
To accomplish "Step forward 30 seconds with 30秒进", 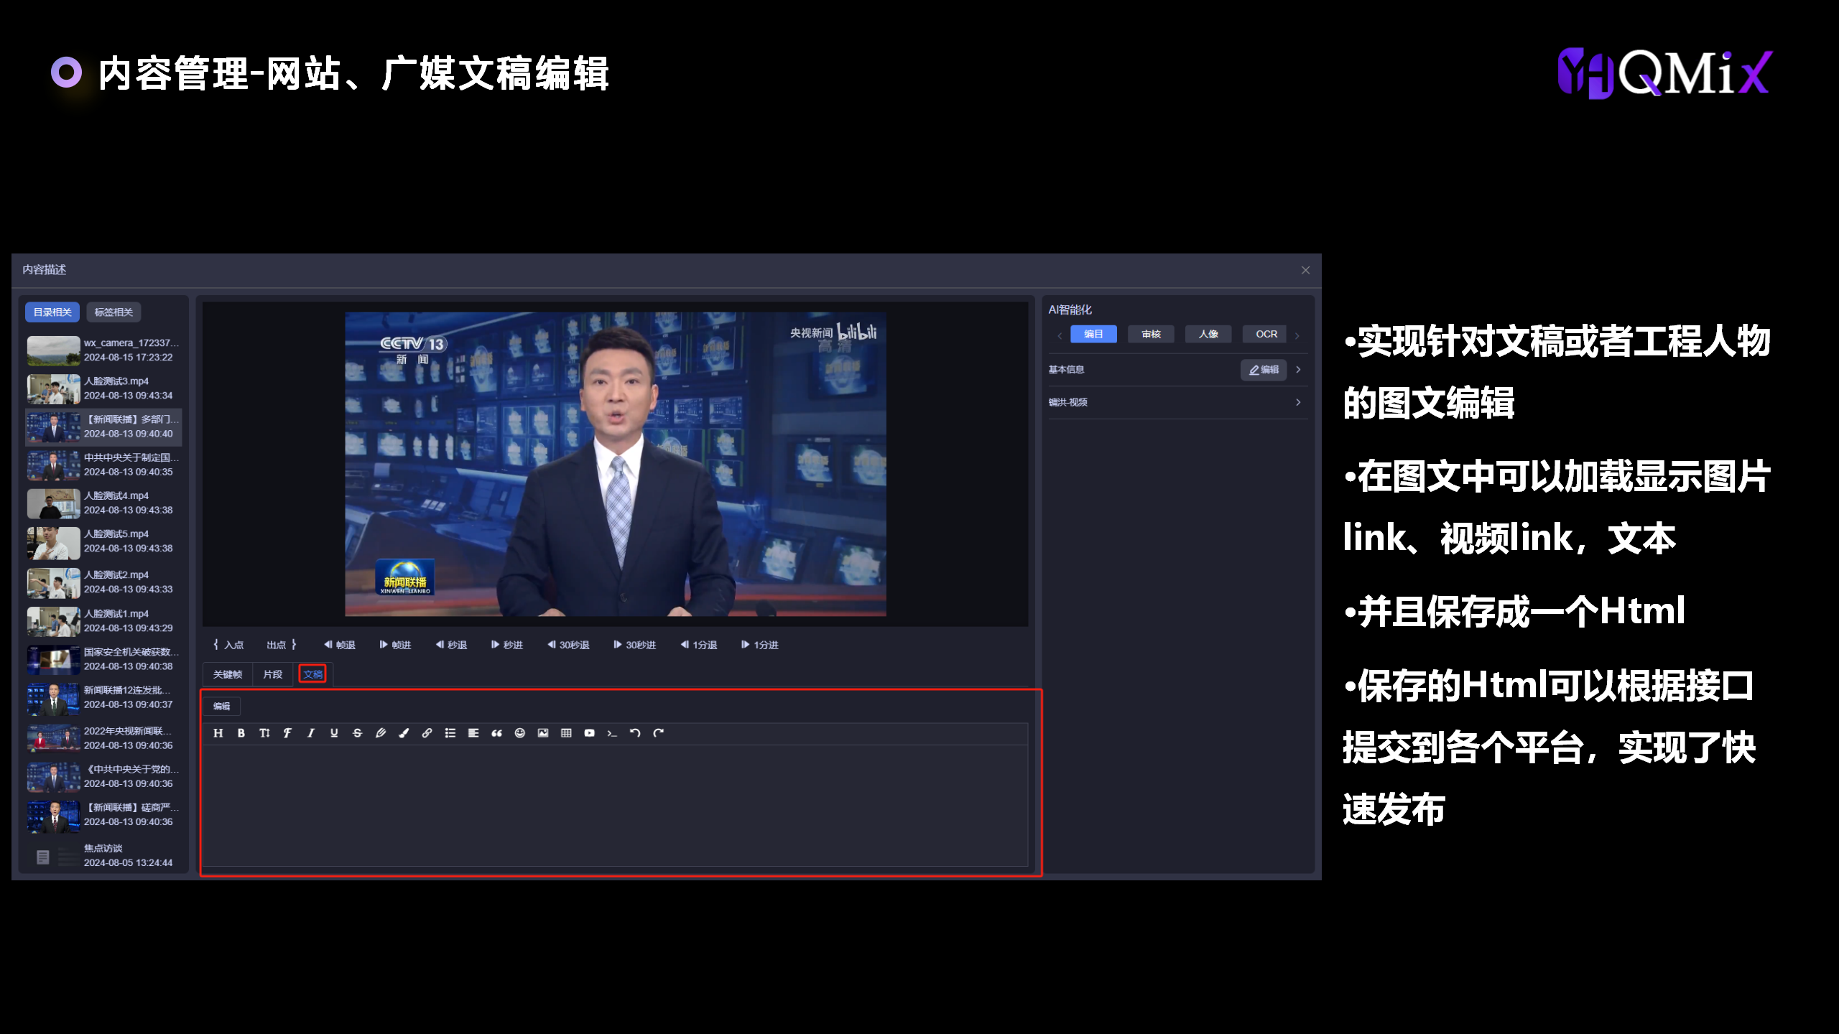I will [x=635, y=645].
